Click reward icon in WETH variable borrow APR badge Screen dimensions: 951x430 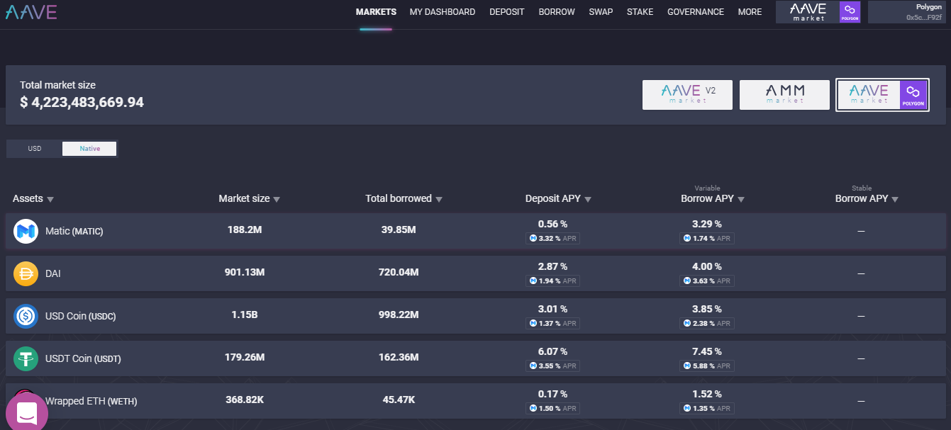(687, 409)
